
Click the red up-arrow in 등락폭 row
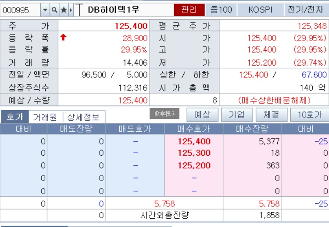point(63,37)
